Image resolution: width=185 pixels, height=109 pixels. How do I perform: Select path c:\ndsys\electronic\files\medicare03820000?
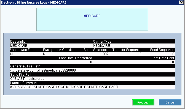click(43, 70)
